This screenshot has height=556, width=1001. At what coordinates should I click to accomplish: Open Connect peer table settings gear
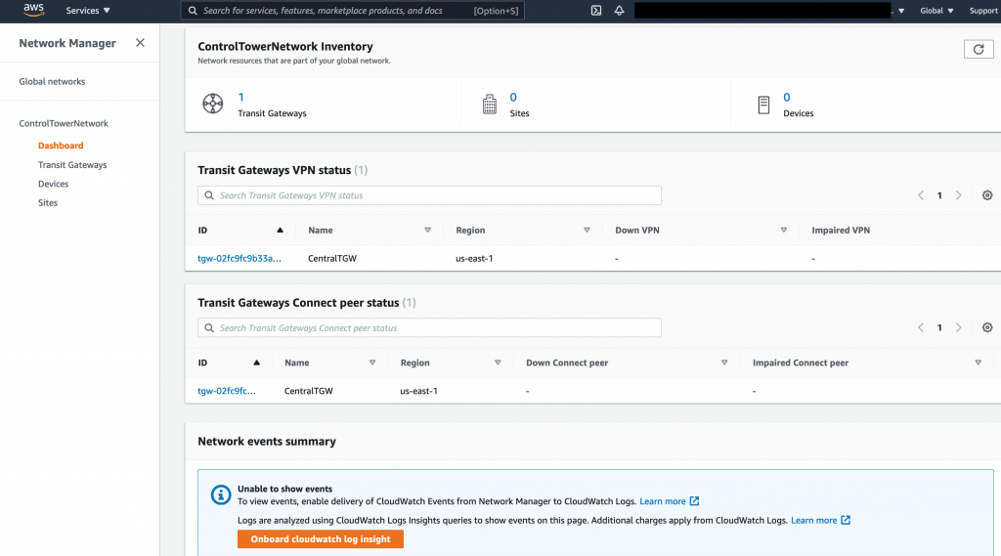[987, 327]
